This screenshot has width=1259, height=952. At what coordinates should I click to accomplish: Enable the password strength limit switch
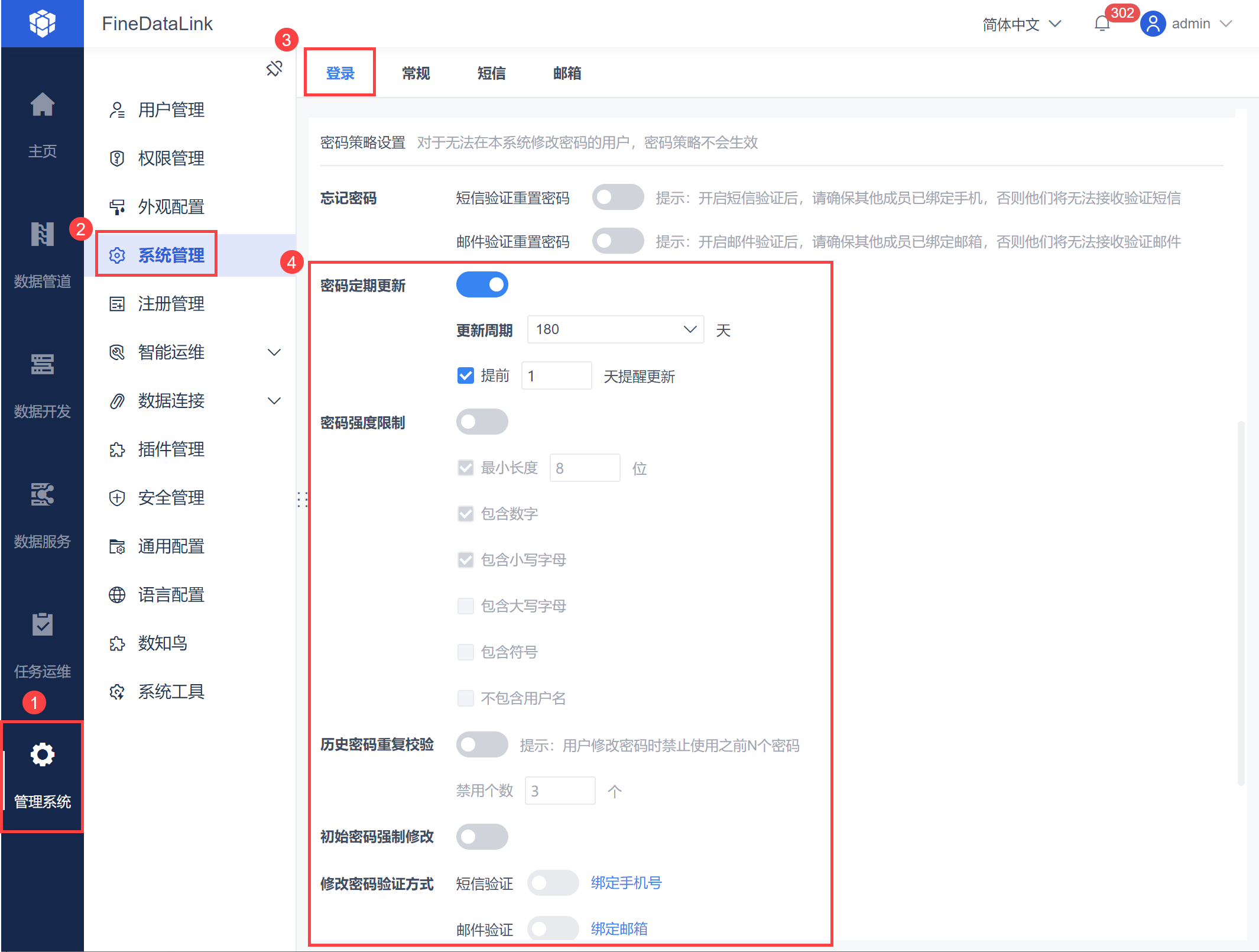(482, 422)
